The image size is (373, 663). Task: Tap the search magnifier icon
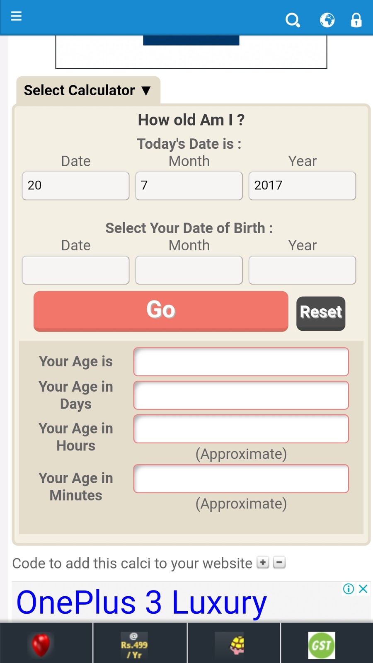293,20
